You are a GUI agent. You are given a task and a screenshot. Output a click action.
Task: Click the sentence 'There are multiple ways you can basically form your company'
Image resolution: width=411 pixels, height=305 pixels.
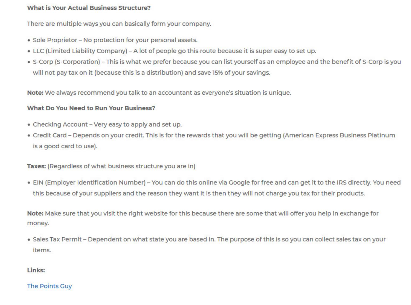point(119,24)
